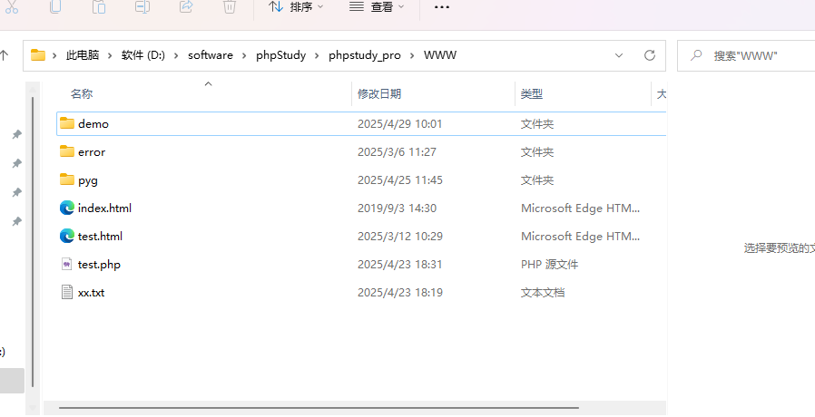Navigate to 此电脑 in breadcrumb
The width and height of the screenshot is (815, 417).
pos(83,55)
